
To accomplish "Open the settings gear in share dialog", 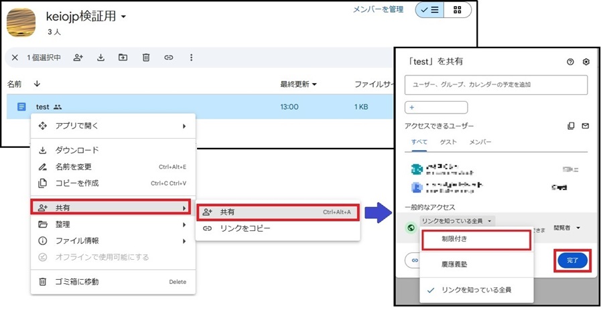I will point(586,62).
